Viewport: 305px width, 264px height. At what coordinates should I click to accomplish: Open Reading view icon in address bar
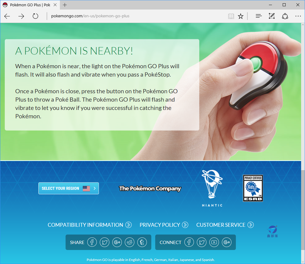(x=231, y=16)
